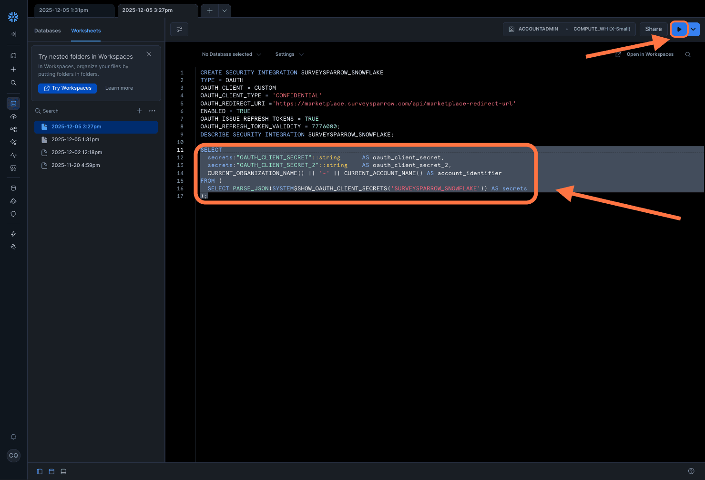Open the Home icon in the sidebar
This screenshot has width=705, height=480.
(x=13, y=55)
